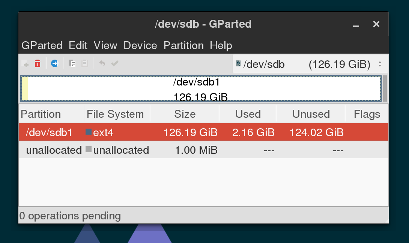Screen dimensions: 409x243
Task: Click the File System column header
Action: tap(117, 114)
